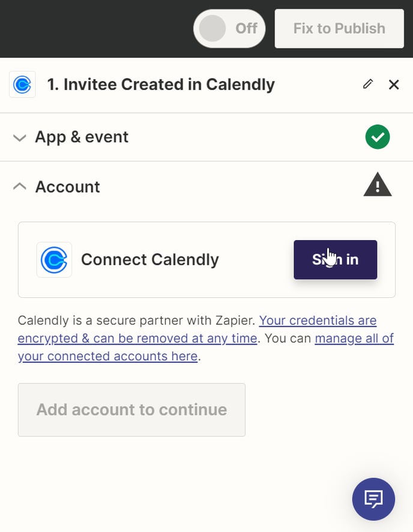The height and width of the screenshot is (532, 413).
Task: Expand the App & event section chevron
Action: 20,138
